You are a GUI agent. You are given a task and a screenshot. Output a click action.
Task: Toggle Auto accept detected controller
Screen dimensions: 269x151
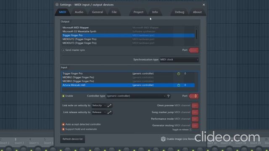pyautogui.click(x=63, y=125)
